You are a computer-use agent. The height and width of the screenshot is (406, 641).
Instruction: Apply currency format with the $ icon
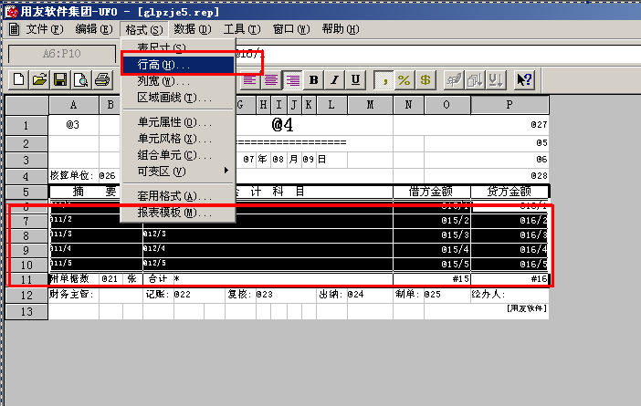[x=425, y=80]
